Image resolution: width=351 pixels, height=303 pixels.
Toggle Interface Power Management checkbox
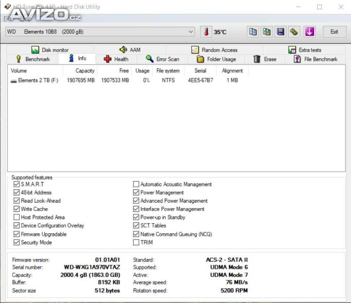136,209
